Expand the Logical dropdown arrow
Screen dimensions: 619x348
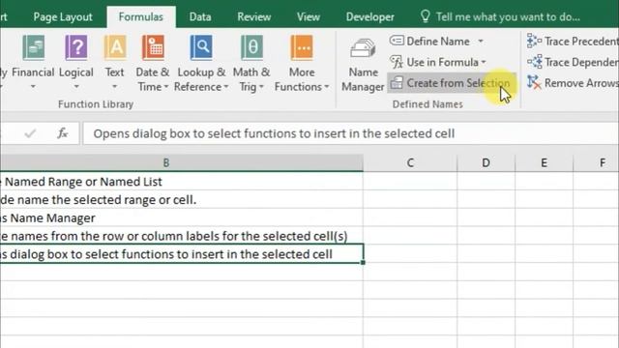tap(76, 86)
